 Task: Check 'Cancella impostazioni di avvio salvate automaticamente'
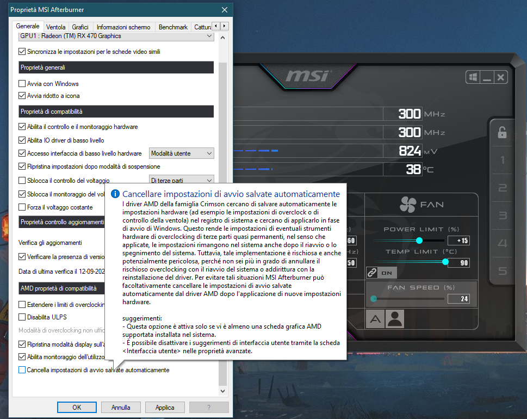pyautogui.click(x=22, y=370)
